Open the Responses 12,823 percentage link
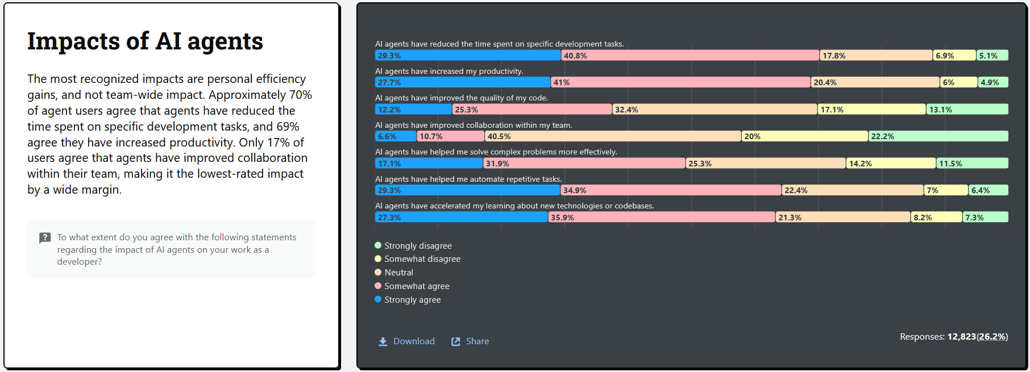 coord(992,336)
